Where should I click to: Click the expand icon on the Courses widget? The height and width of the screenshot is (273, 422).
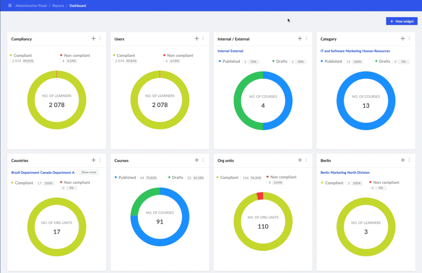(196, 160)
